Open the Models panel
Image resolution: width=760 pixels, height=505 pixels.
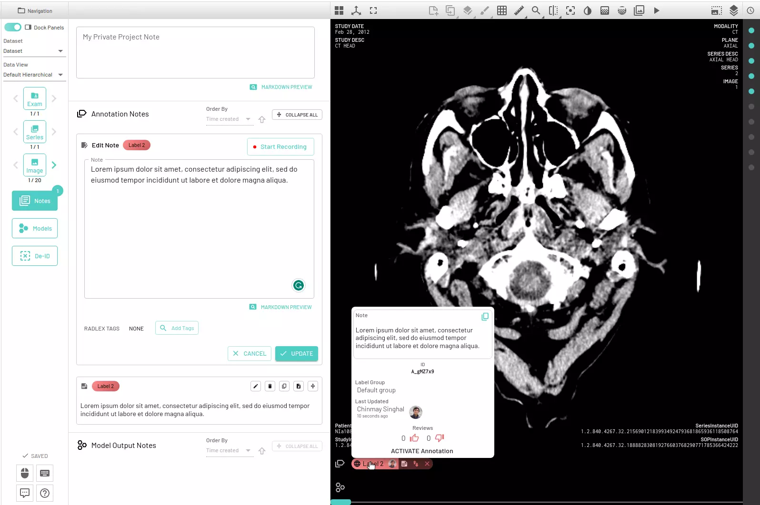click(x=35, y=228)
